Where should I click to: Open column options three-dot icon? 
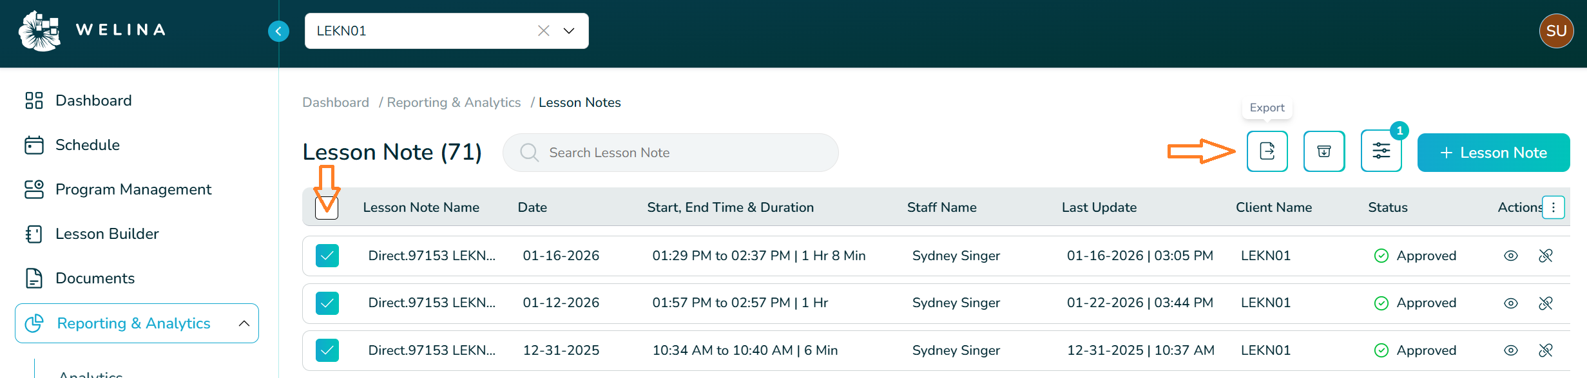point(1553,207)
